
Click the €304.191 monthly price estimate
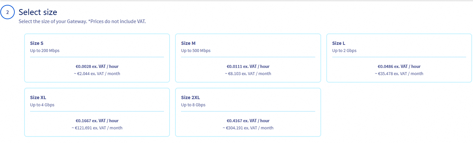248,128
